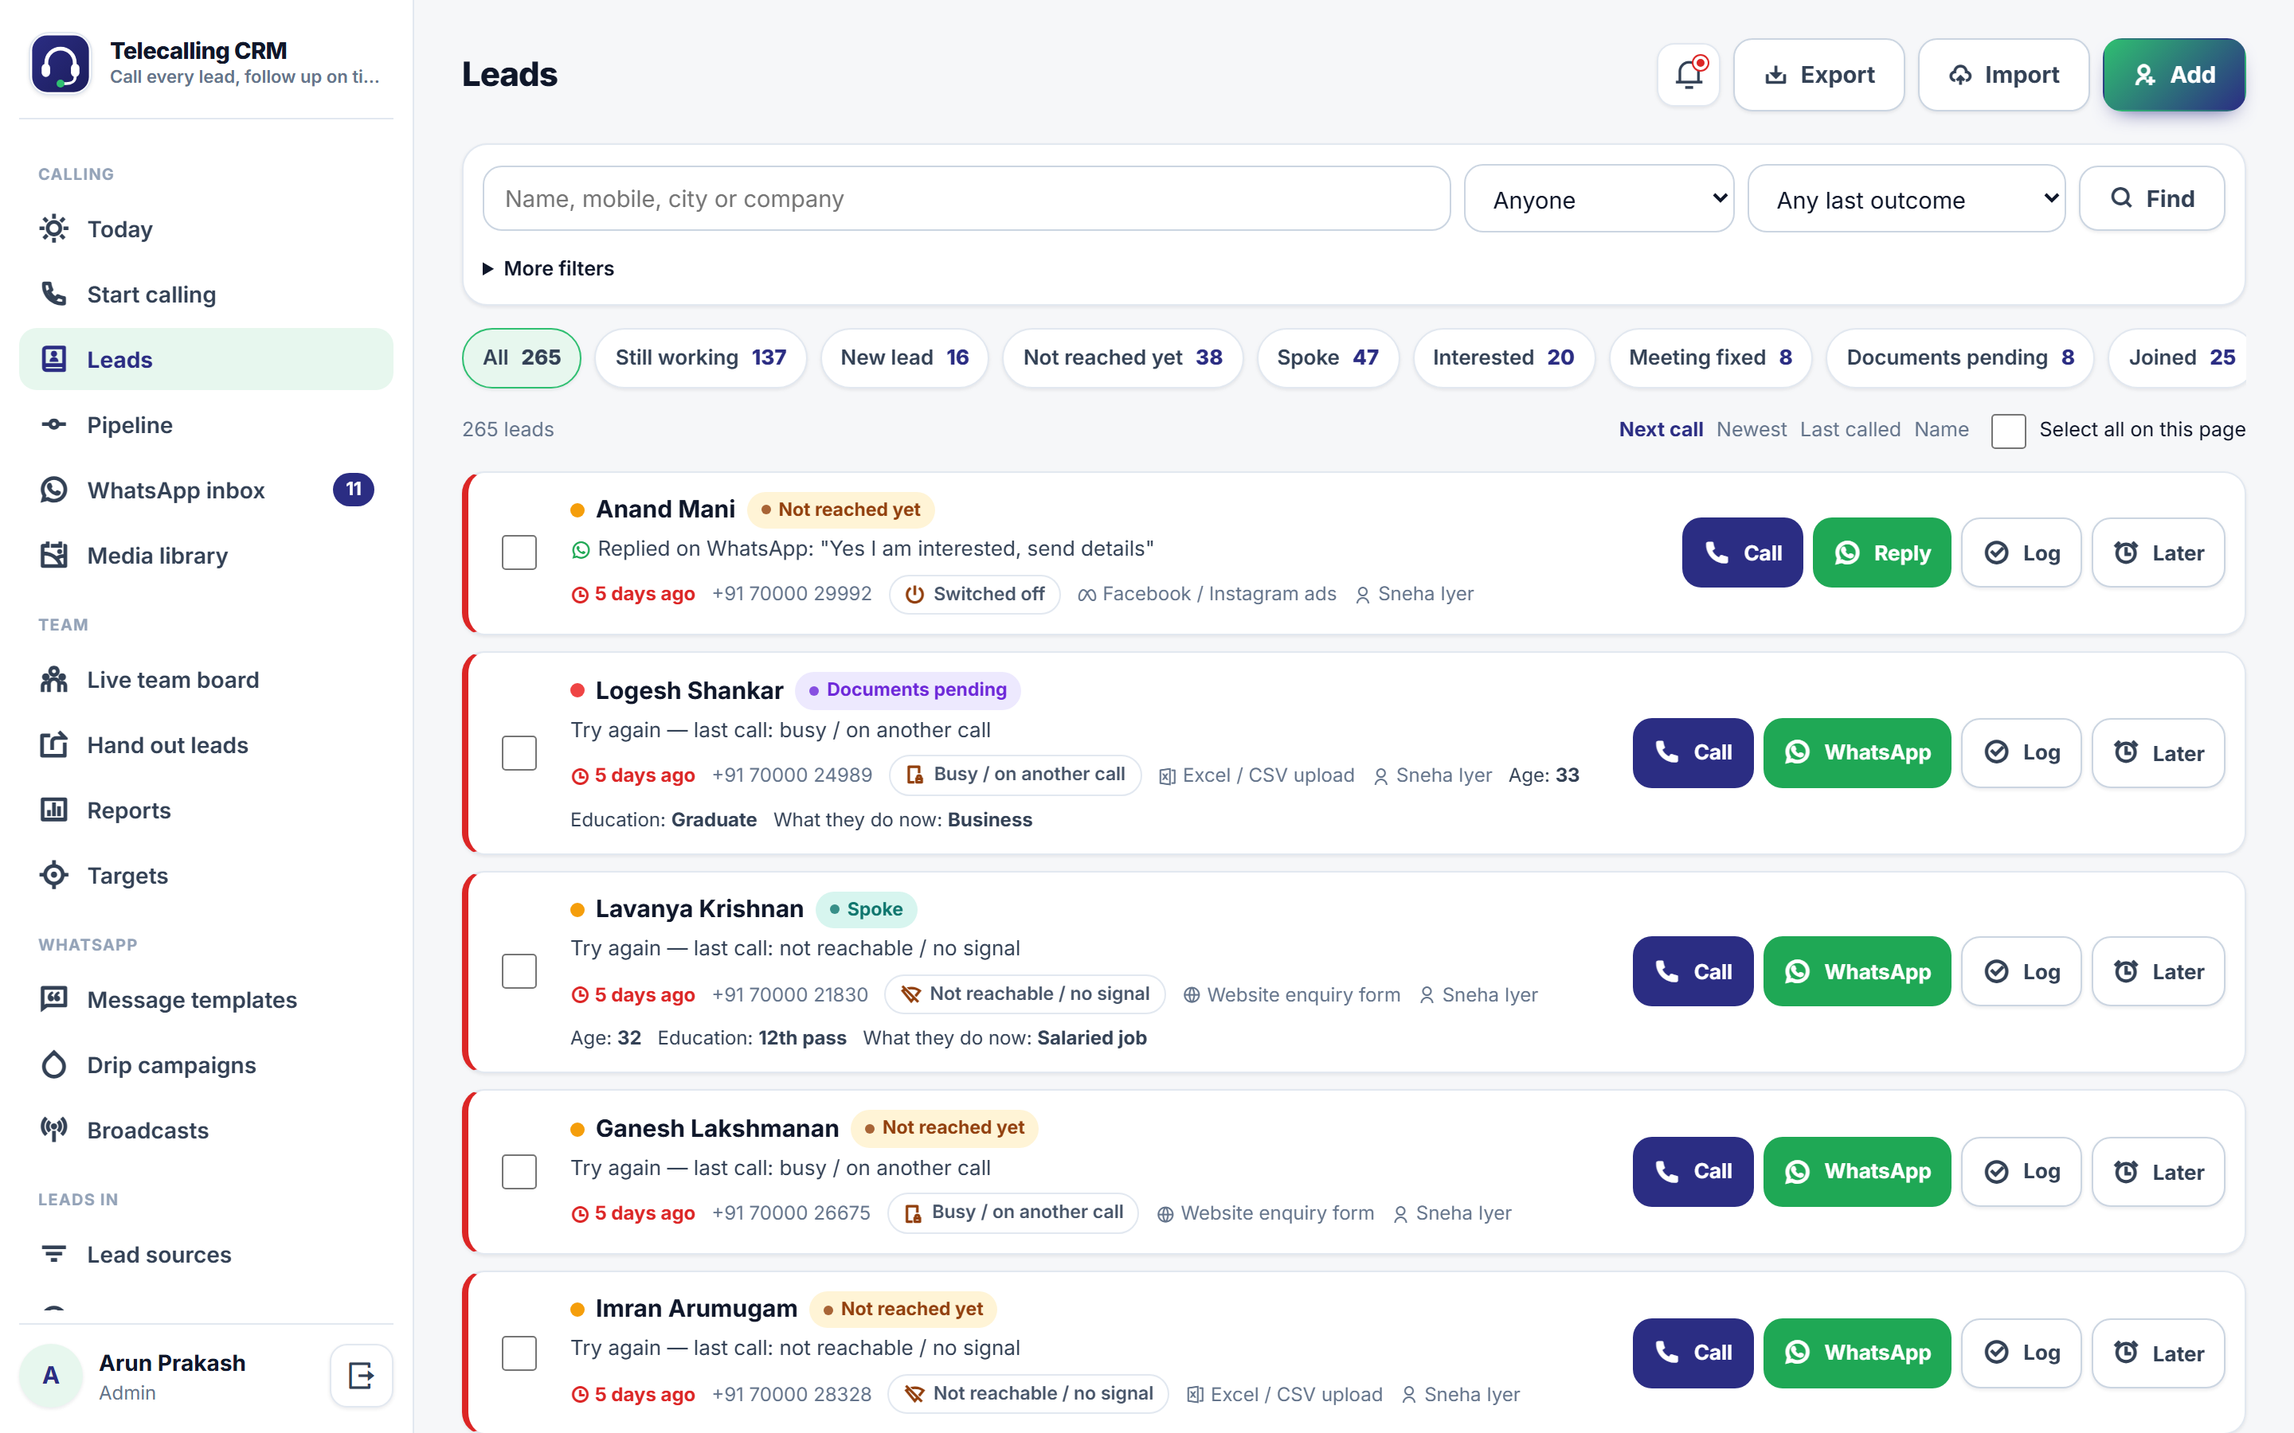Check the box for Anand Mani
The height and width of the screenshot is (1433, 2294).
point(519,553)
